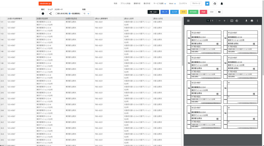Screen dimensions: 264x146
Task: Click recipient address cell in row 3-5
Action: [51, 141]
